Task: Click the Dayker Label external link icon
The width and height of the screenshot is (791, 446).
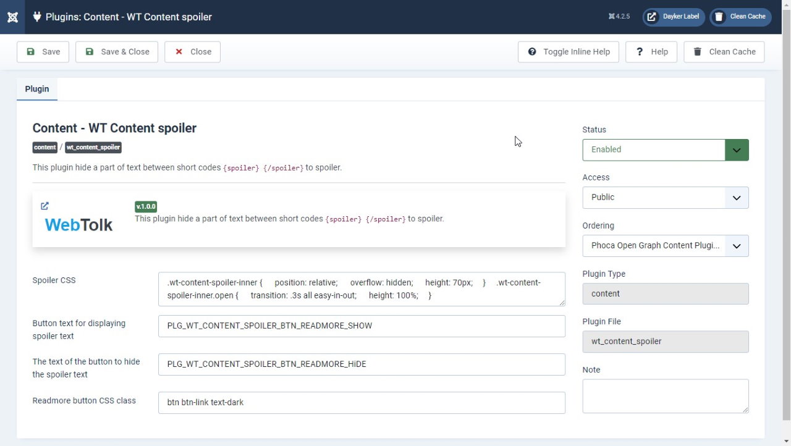Action: point(651,17)
